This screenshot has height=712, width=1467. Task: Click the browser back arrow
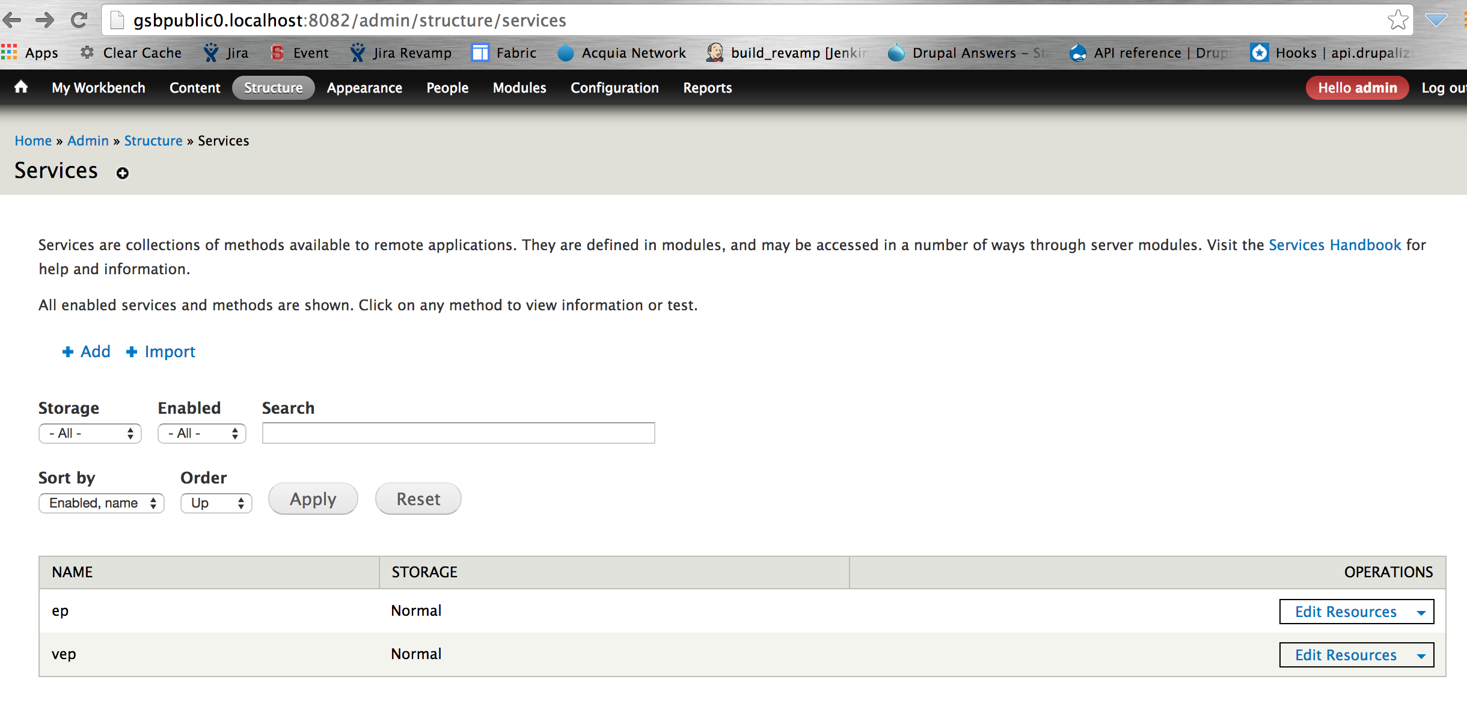point(12,20)
